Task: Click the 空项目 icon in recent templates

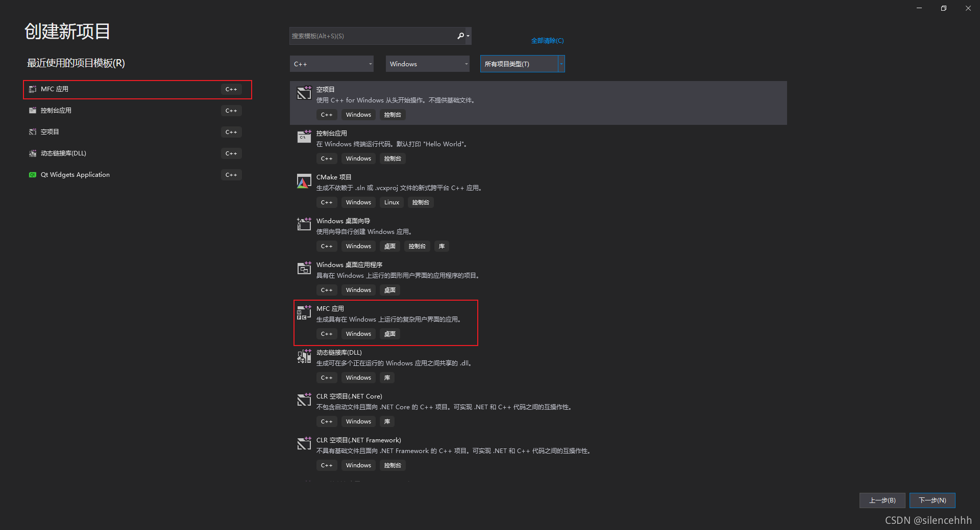Action: (x=33, y=132)
